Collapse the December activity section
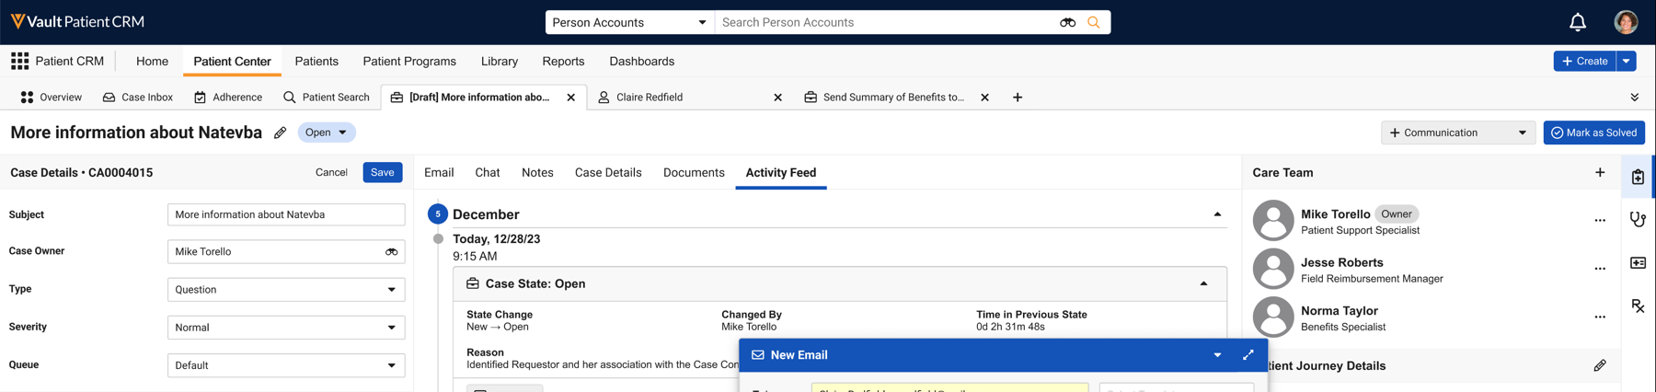 pyautogui.click(x=1217, y=214)
